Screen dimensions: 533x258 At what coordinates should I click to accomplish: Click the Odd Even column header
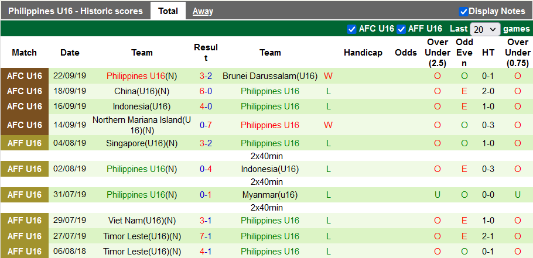tap(464, 53)
